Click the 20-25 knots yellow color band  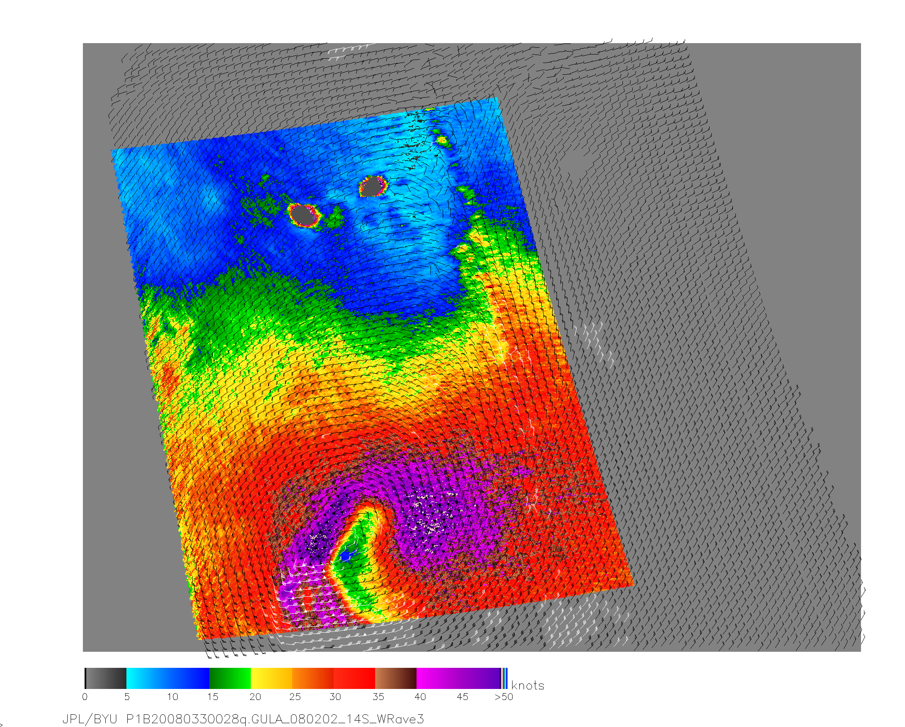(271, 678)
